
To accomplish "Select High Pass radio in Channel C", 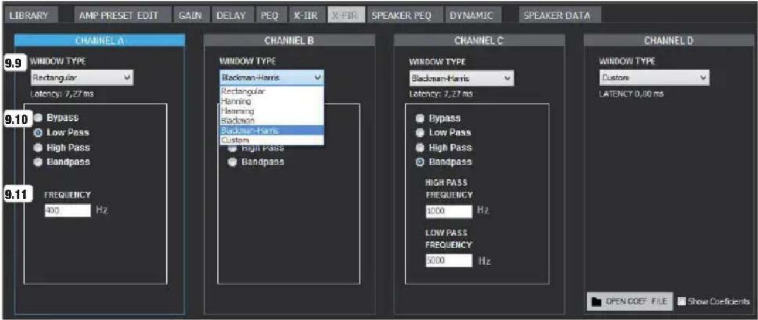I will (x=419, y=148).
